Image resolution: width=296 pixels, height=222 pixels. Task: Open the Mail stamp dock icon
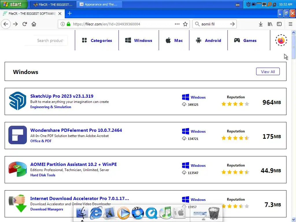(110, 213)
